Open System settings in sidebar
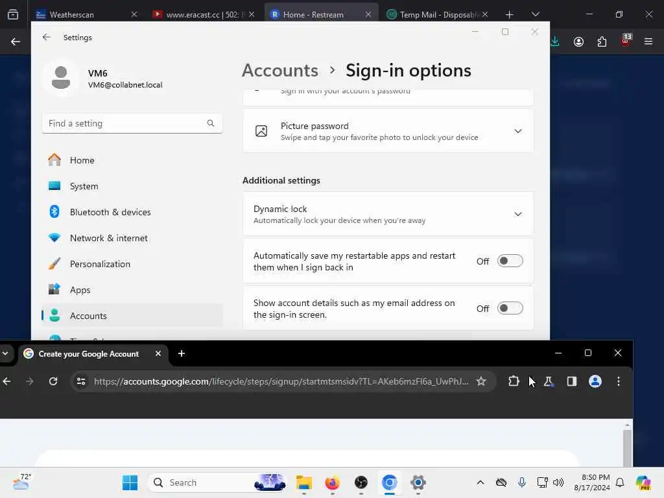 point(132,186)
